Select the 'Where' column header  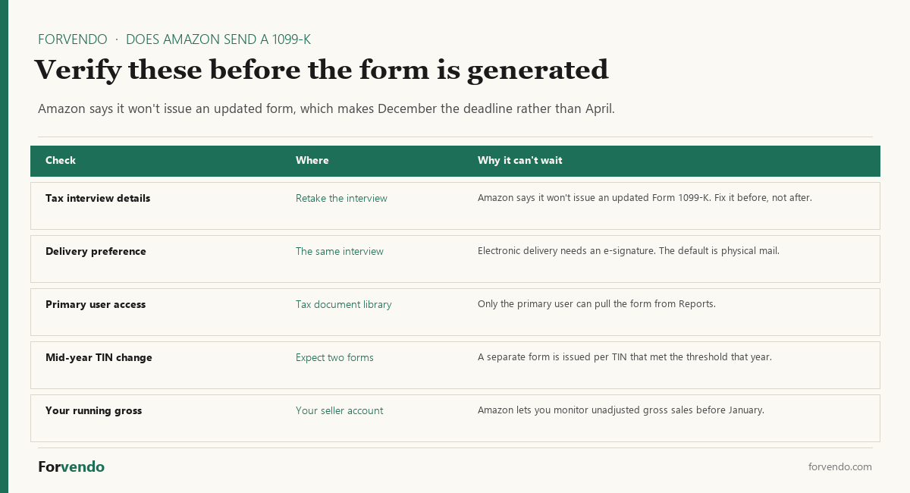[x=312, y=160]
